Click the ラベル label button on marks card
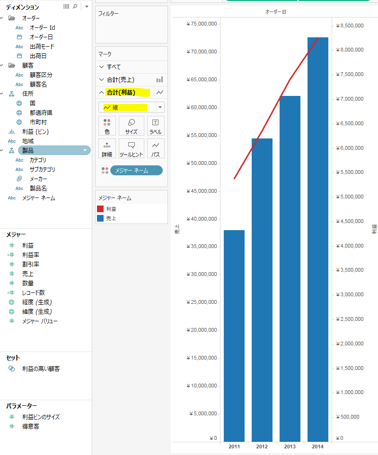Viewport: 378px width, 455px height. pyautogui.click(x=156, y=126)
